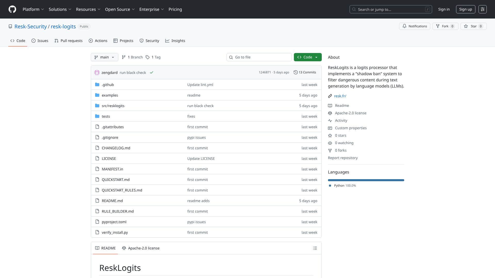Open the README outline list icon
Viewport: 495px width, 278px height.
tap(315, 248)
